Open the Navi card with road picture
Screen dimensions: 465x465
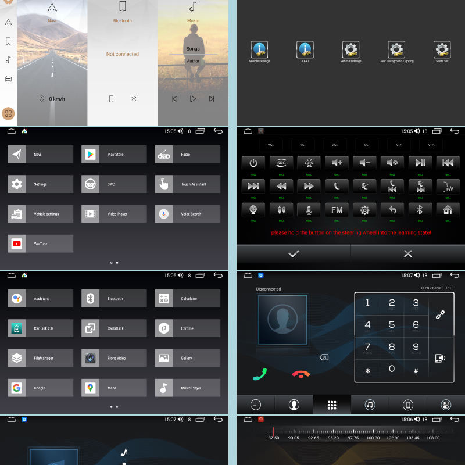52,63
